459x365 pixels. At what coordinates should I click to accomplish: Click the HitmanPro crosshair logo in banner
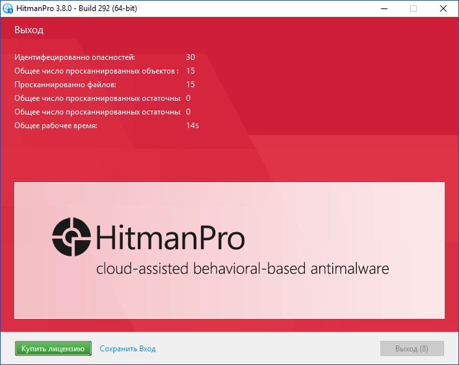72,237
